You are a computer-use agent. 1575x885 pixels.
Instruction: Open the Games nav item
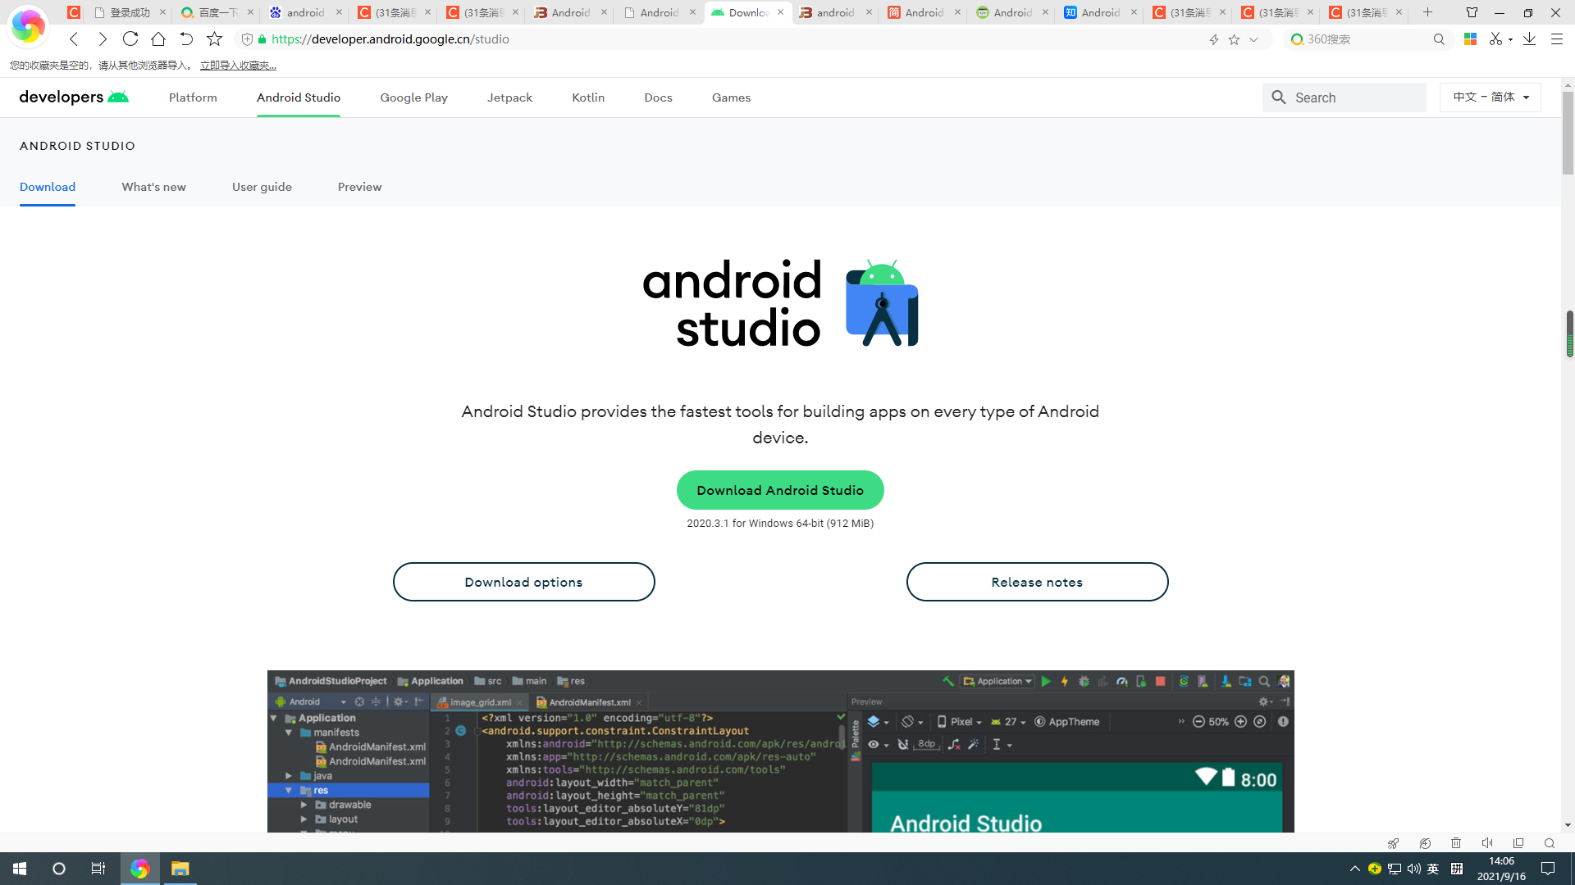click(731, 98)
